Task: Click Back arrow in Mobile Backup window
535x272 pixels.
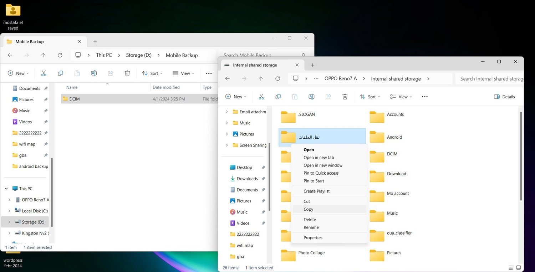Action: click(10, 55)
